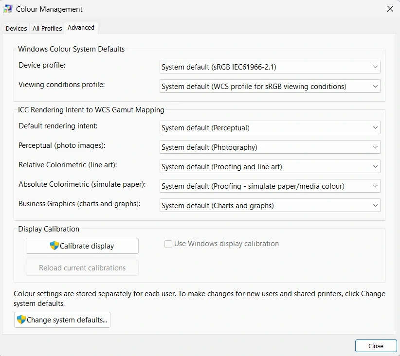Click the Business Graphics dropdown chevron

[x=375, y=205]
